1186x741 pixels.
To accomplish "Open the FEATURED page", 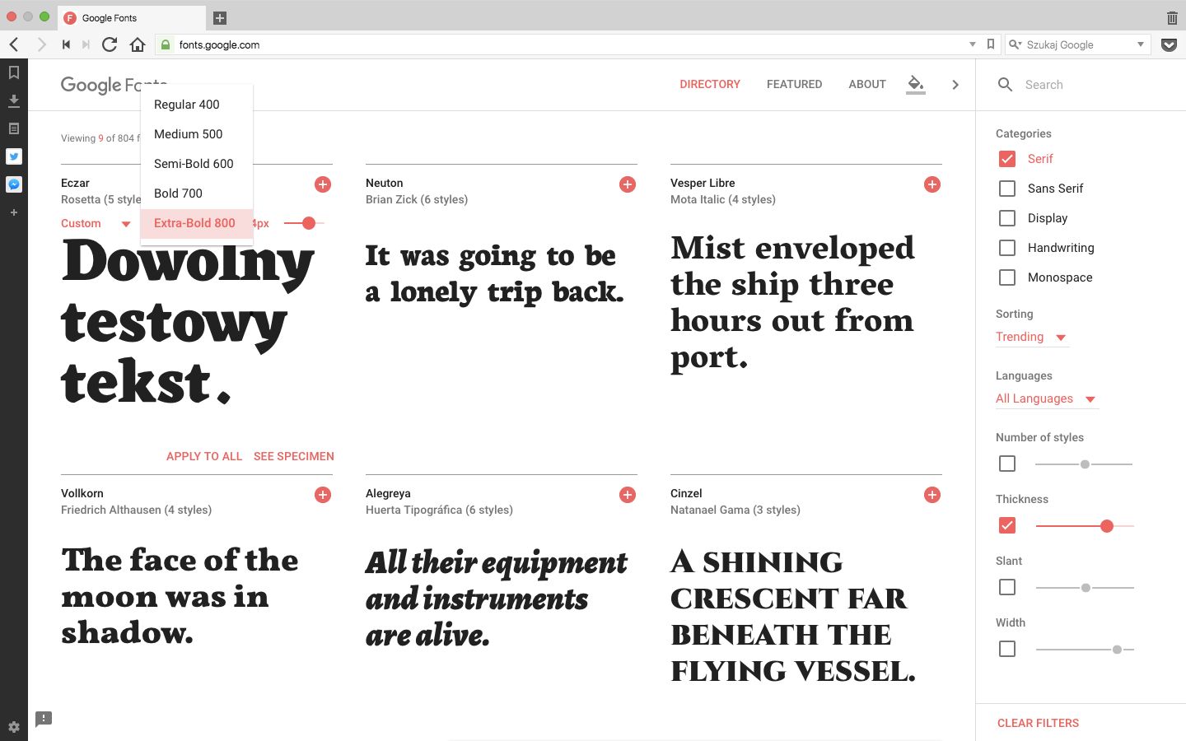I will tap(794, 84).
